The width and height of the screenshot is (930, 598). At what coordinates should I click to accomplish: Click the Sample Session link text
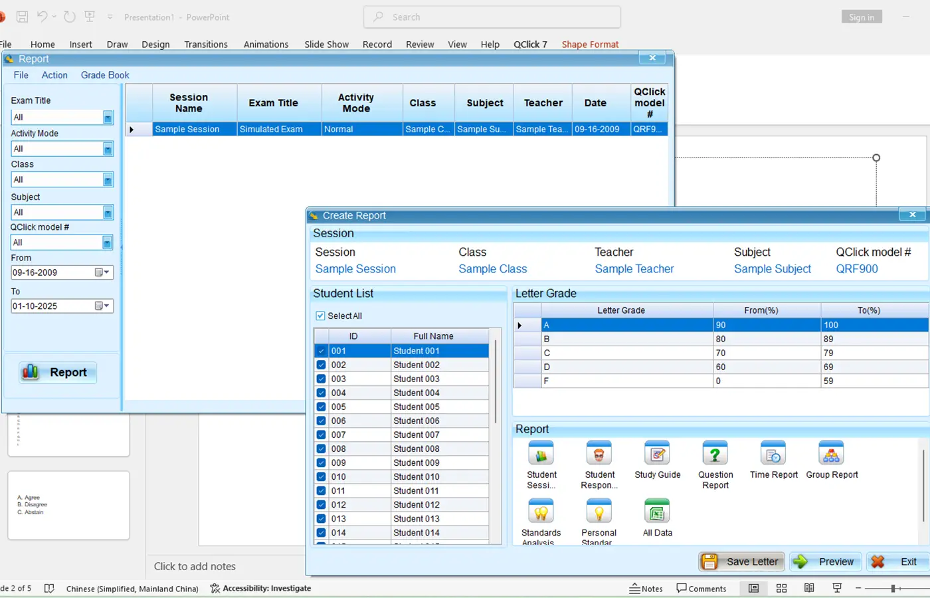pyautogui.click(x=355, y=269)
